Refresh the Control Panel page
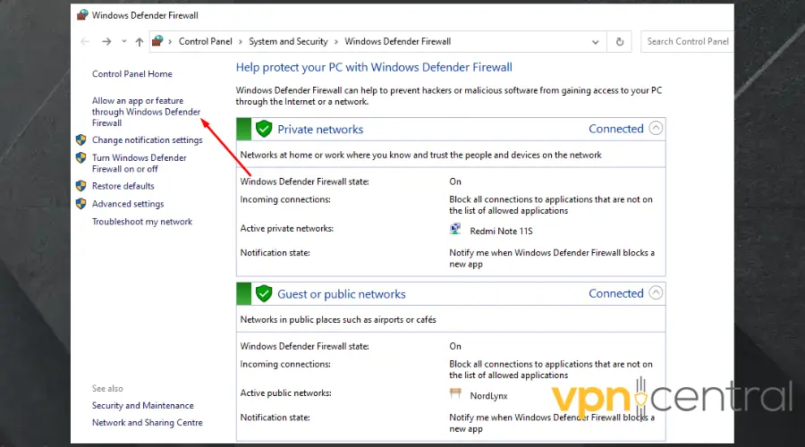 [x=620, y=41]
